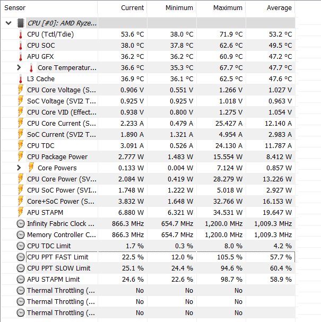Select the APU STAPM sensor label
Screen dimensions: 321x322
tap(45, 212)
